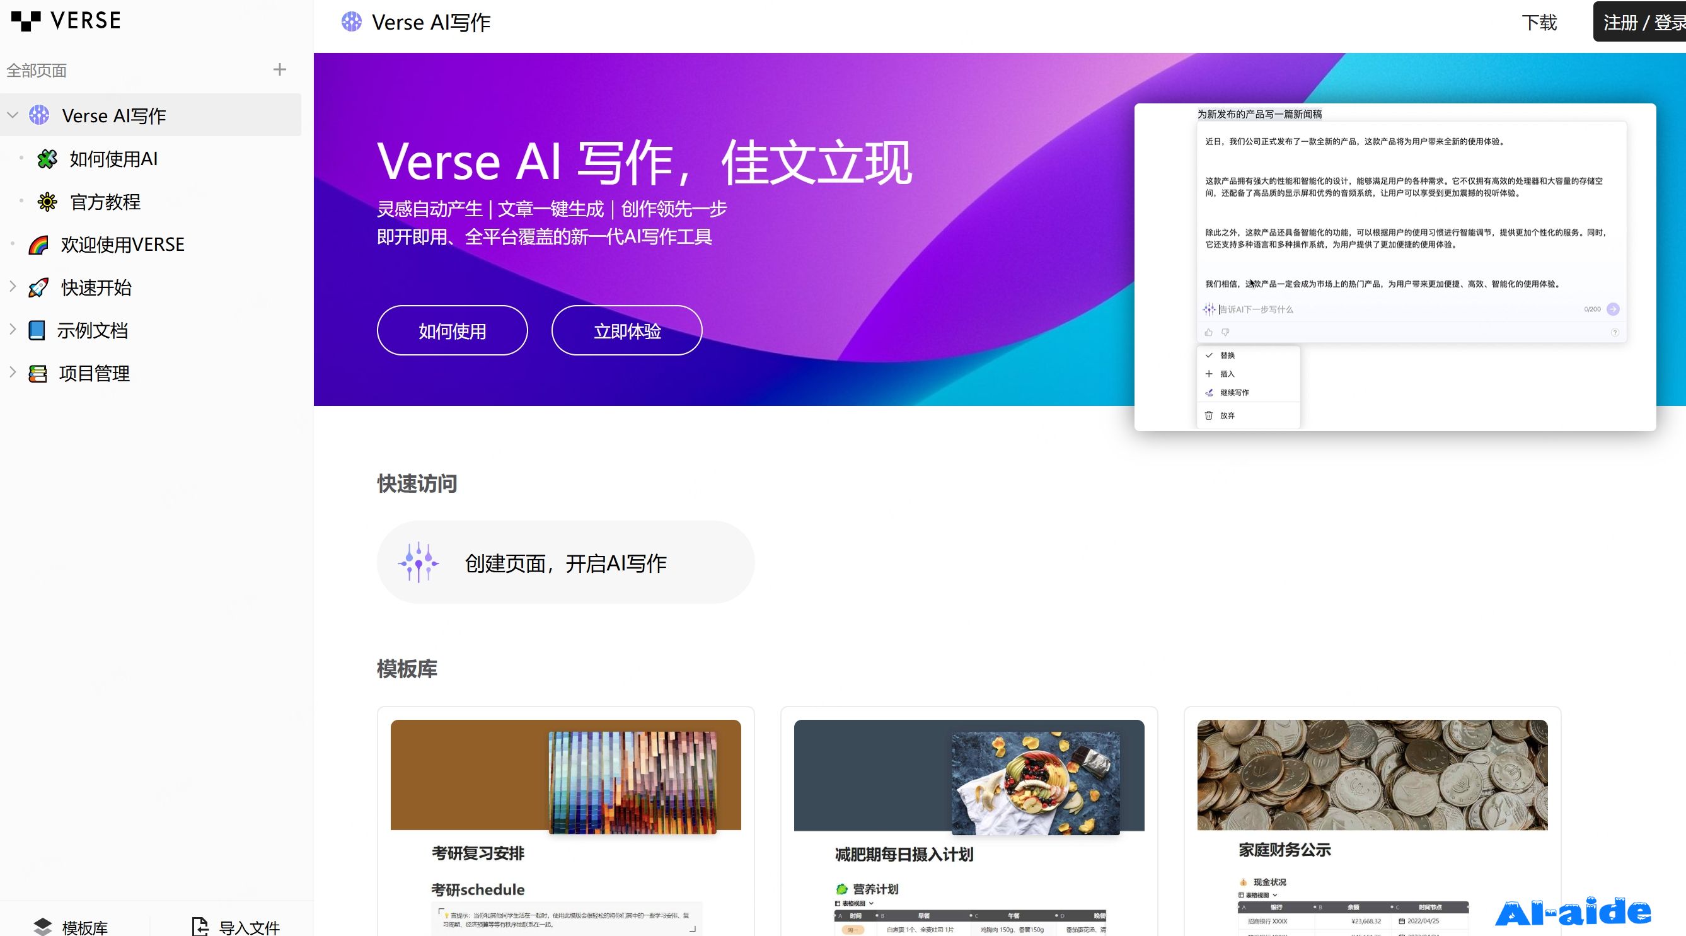Click the 立即体验 banner button
This screenshot has height=936, width=1686.
click(x=627, y=330)
